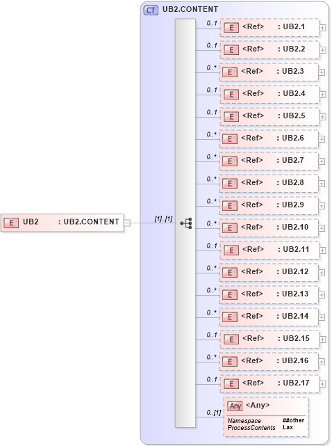
Task: Click the E icon of UB2.2 reference
Action: (231, 50)
